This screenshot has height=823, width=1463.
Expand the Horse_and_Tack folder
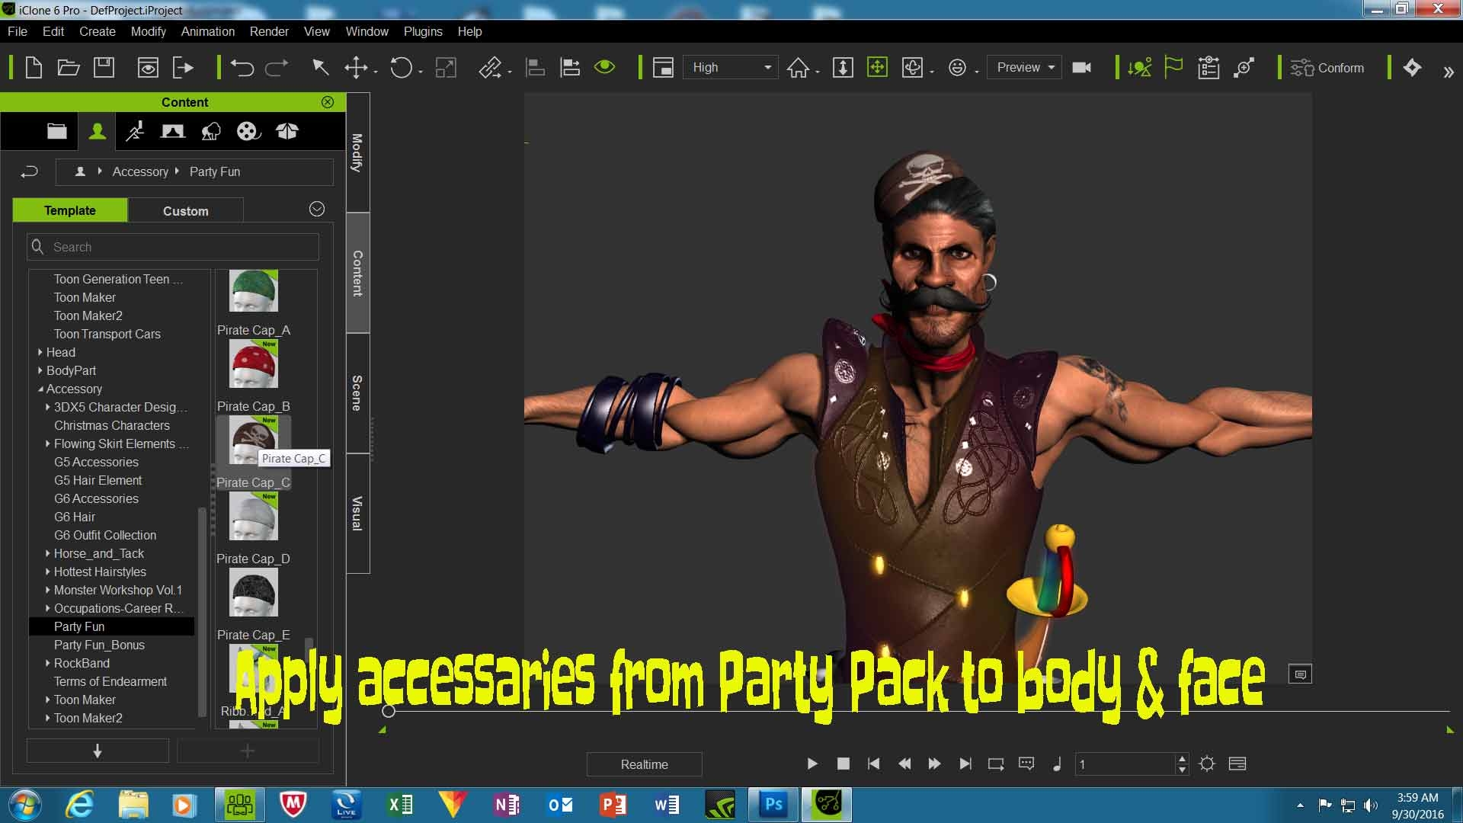[x=47, y=553]
